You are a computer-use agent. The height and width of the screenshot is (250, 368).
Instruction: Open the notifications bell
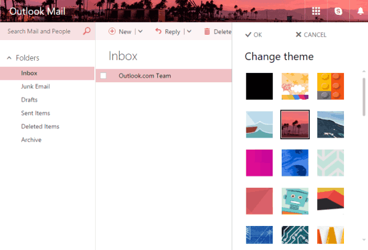click(360, 11)
